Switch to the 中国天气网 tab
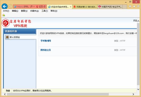Viewport: 141px width, 97px height. (x=110, y=7)
